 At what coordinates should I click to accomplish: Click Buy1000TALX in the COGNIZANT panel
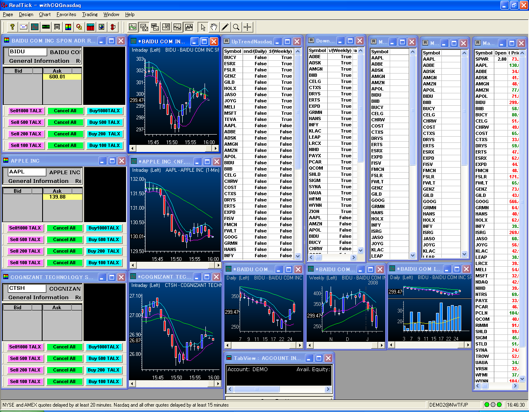click(x=103, y=347)
